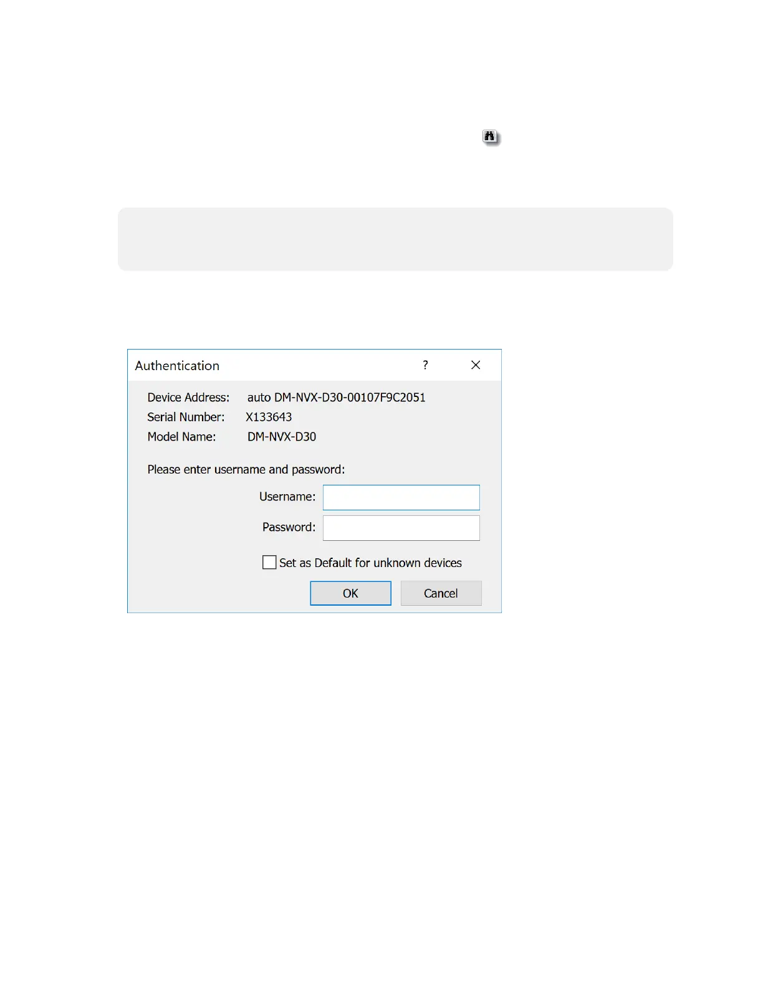Focus the Username input field
This screenshot has height=987, width=763.
[x=401, y=497]
